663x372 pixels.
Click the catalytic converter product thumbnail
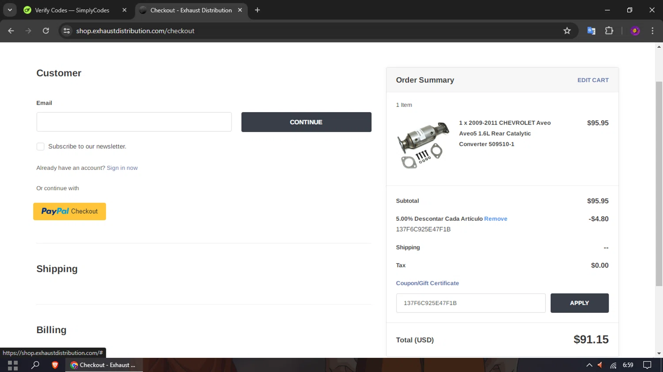[423, 144]
